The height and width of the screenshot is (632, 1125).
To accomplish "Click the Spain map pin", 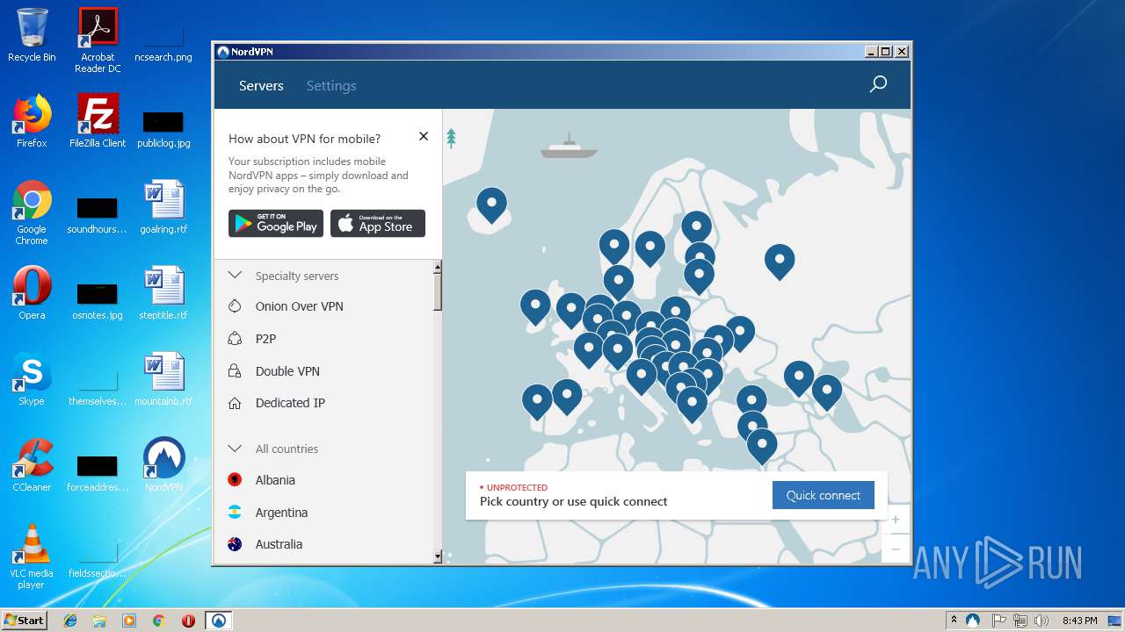I will pyautogui.click(x=567, y=397).
